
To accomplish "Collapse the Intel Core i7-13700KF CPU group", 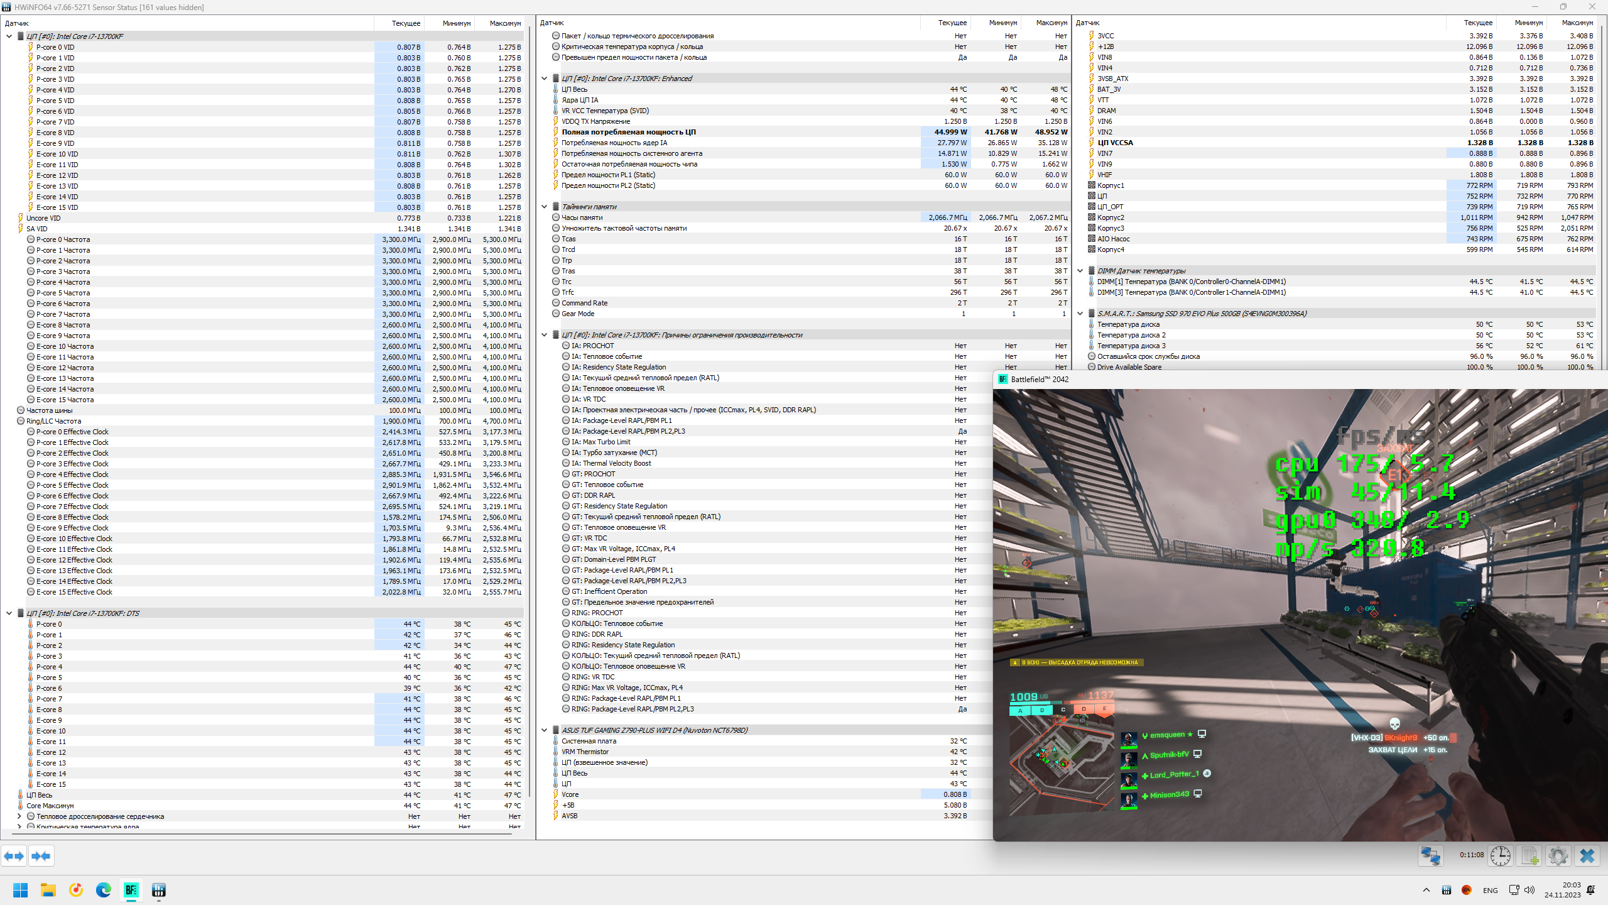I will pos(9,36).
